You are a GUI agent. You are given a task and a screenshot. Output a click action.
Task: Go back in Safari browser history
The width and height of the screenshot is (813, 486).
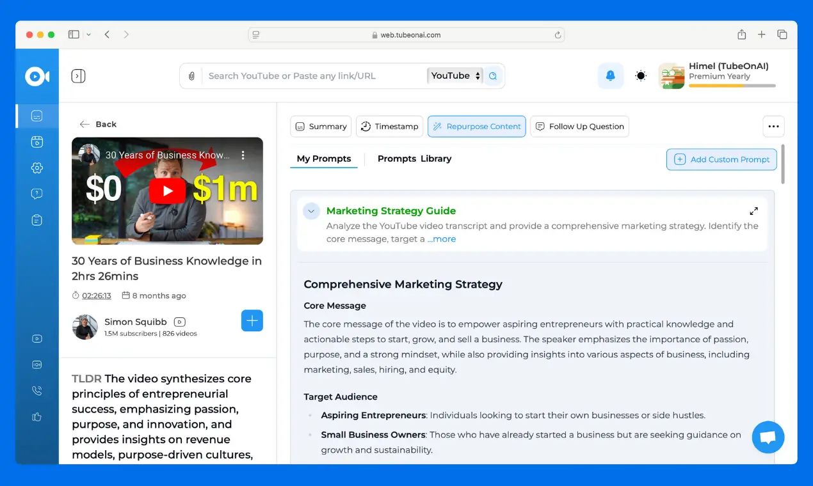coord(107,35)
